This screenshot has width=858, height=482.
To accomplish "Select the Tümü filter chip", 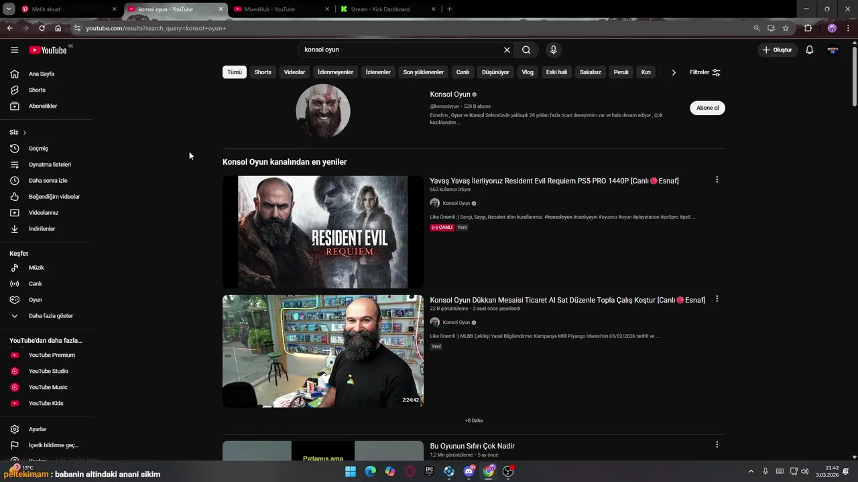I will point(235,72).
